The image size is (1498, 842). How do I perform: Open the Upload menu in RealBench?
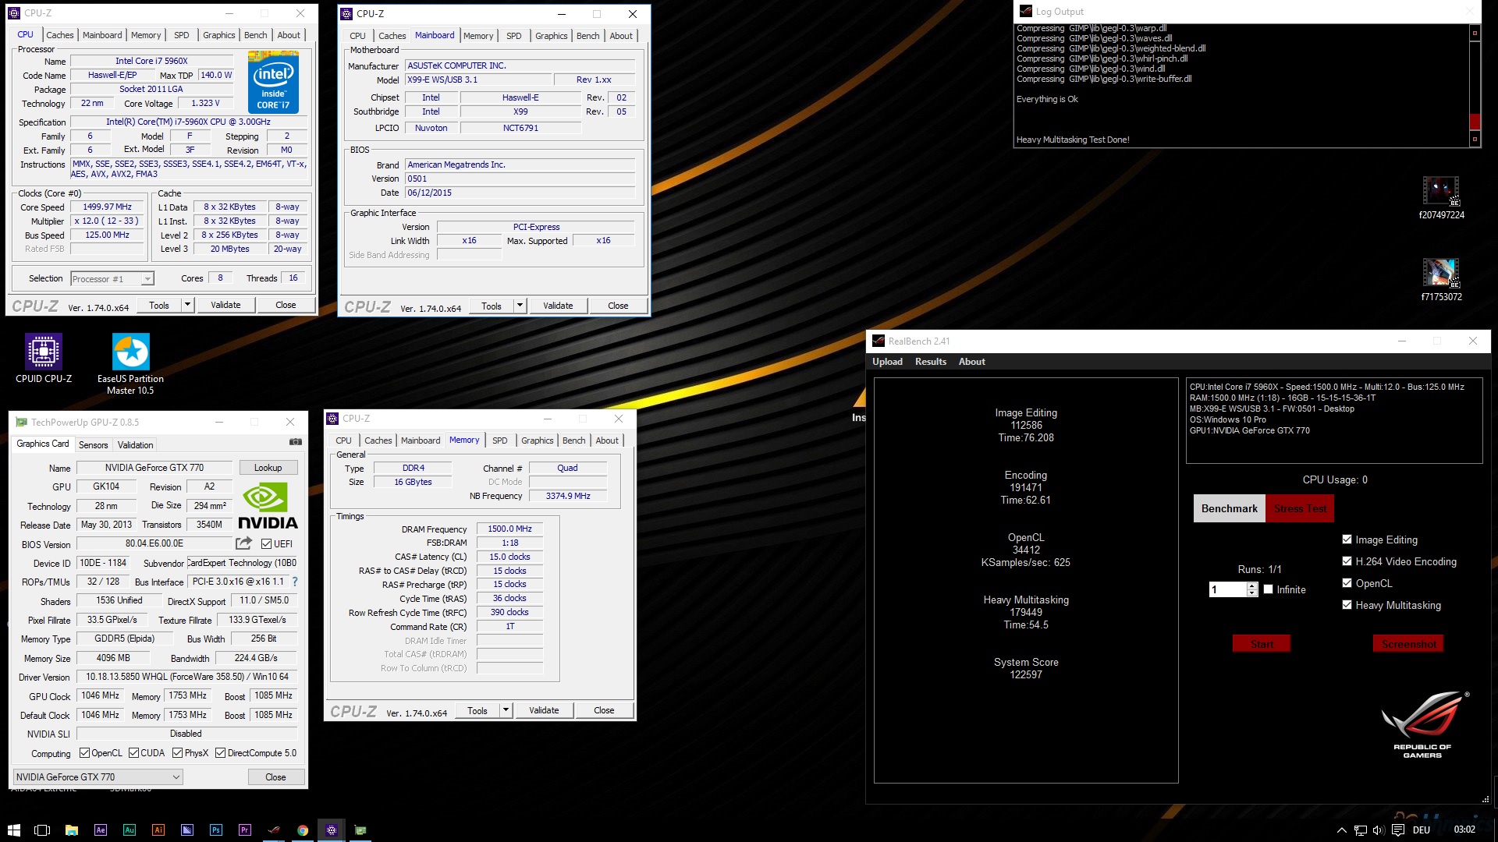[887, 362]
